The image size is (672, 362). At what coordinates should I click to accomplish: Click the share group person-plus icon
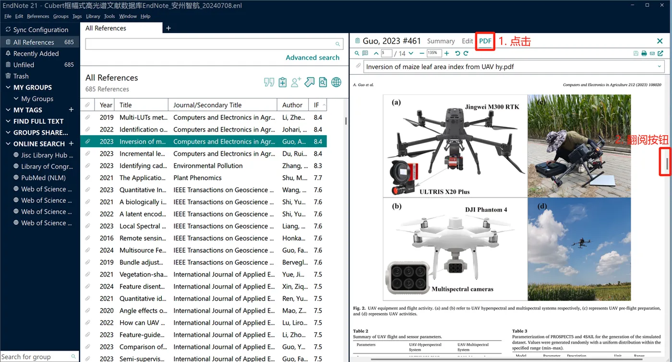pyautogui.click(x=296, y=82)
